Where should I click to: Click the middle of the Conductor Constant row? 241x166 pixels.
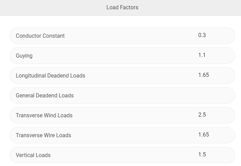[x=122, y=36]
